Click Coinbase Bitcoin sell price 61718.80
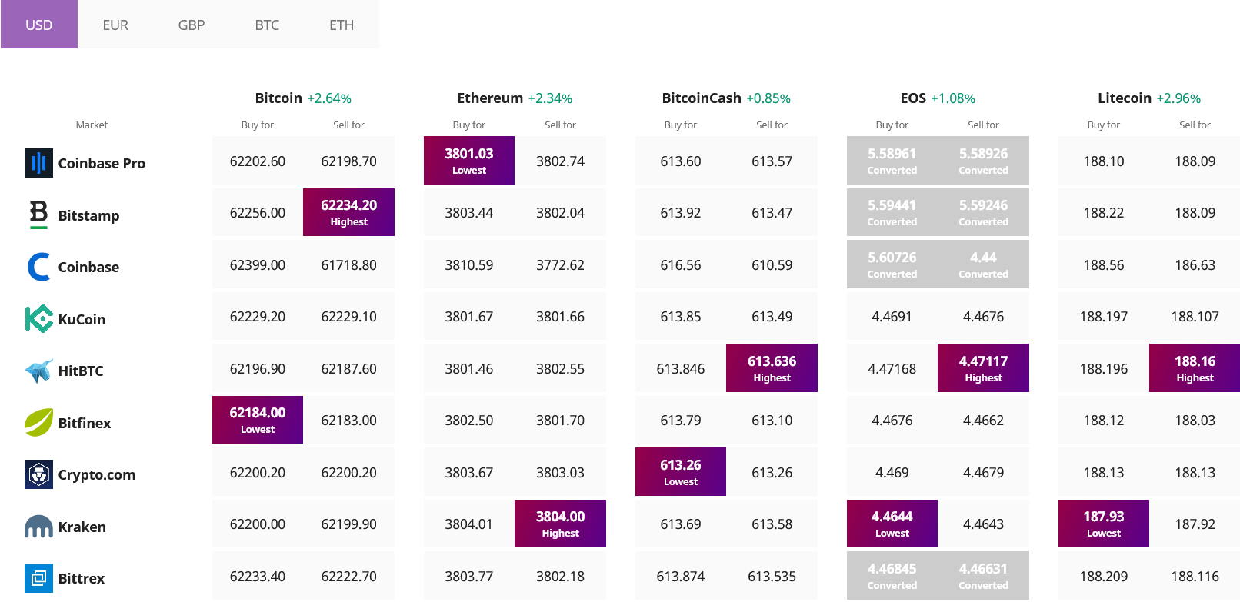The width and height of the screenshot is (1240, 602). point(349,265)
